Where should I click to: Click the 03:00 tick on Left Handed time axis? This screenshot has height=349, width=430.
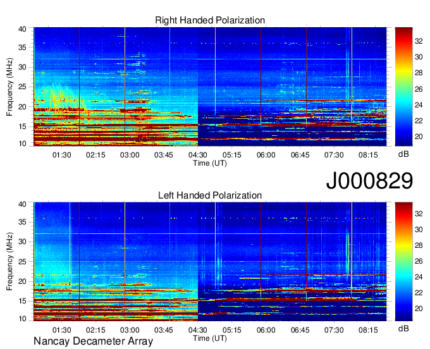tap(130, 330)
